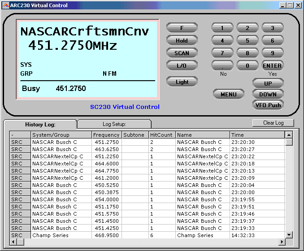This screenshot has width=304, height=251.
Task: Click the VFO Push button
Action: [268, 105]
